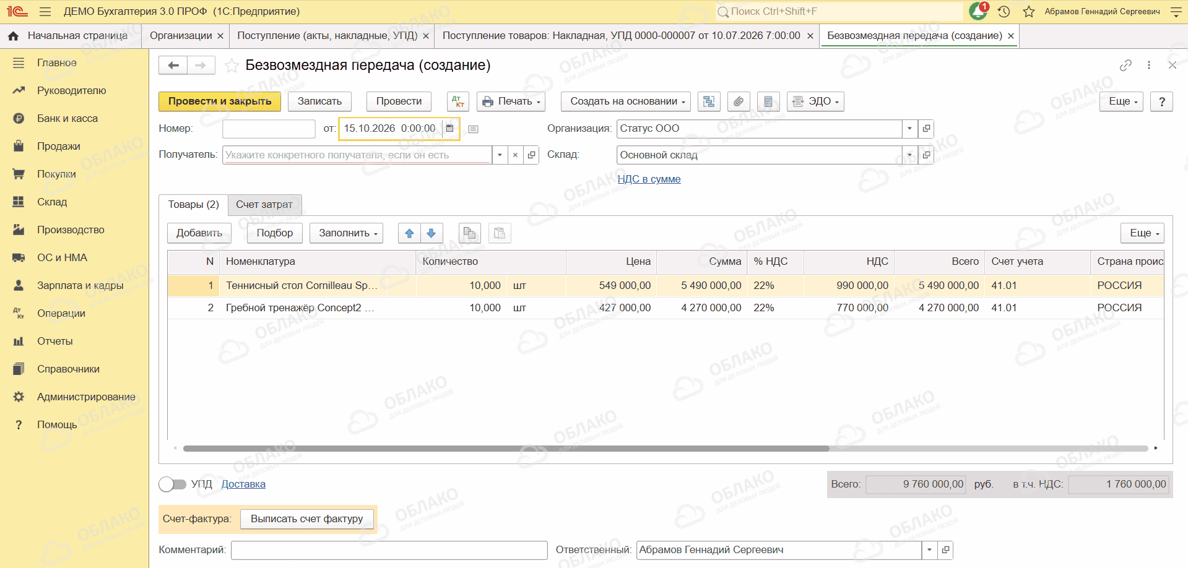Open calendar picker next to date field
Viewport: 1188px width, 568px height.
[x=450, y=129]
